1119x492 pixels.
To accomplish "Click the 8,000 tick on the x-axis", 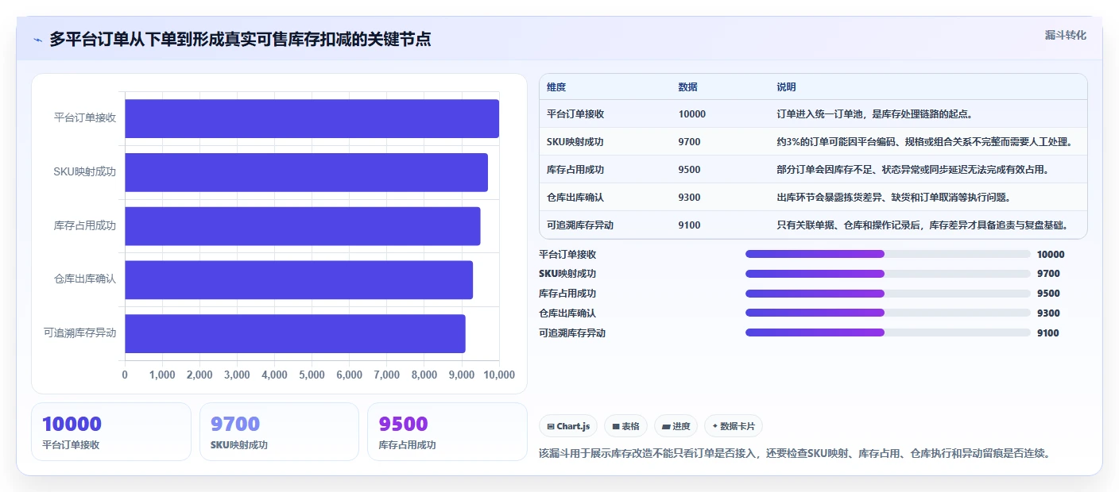I will pos(424,375).
